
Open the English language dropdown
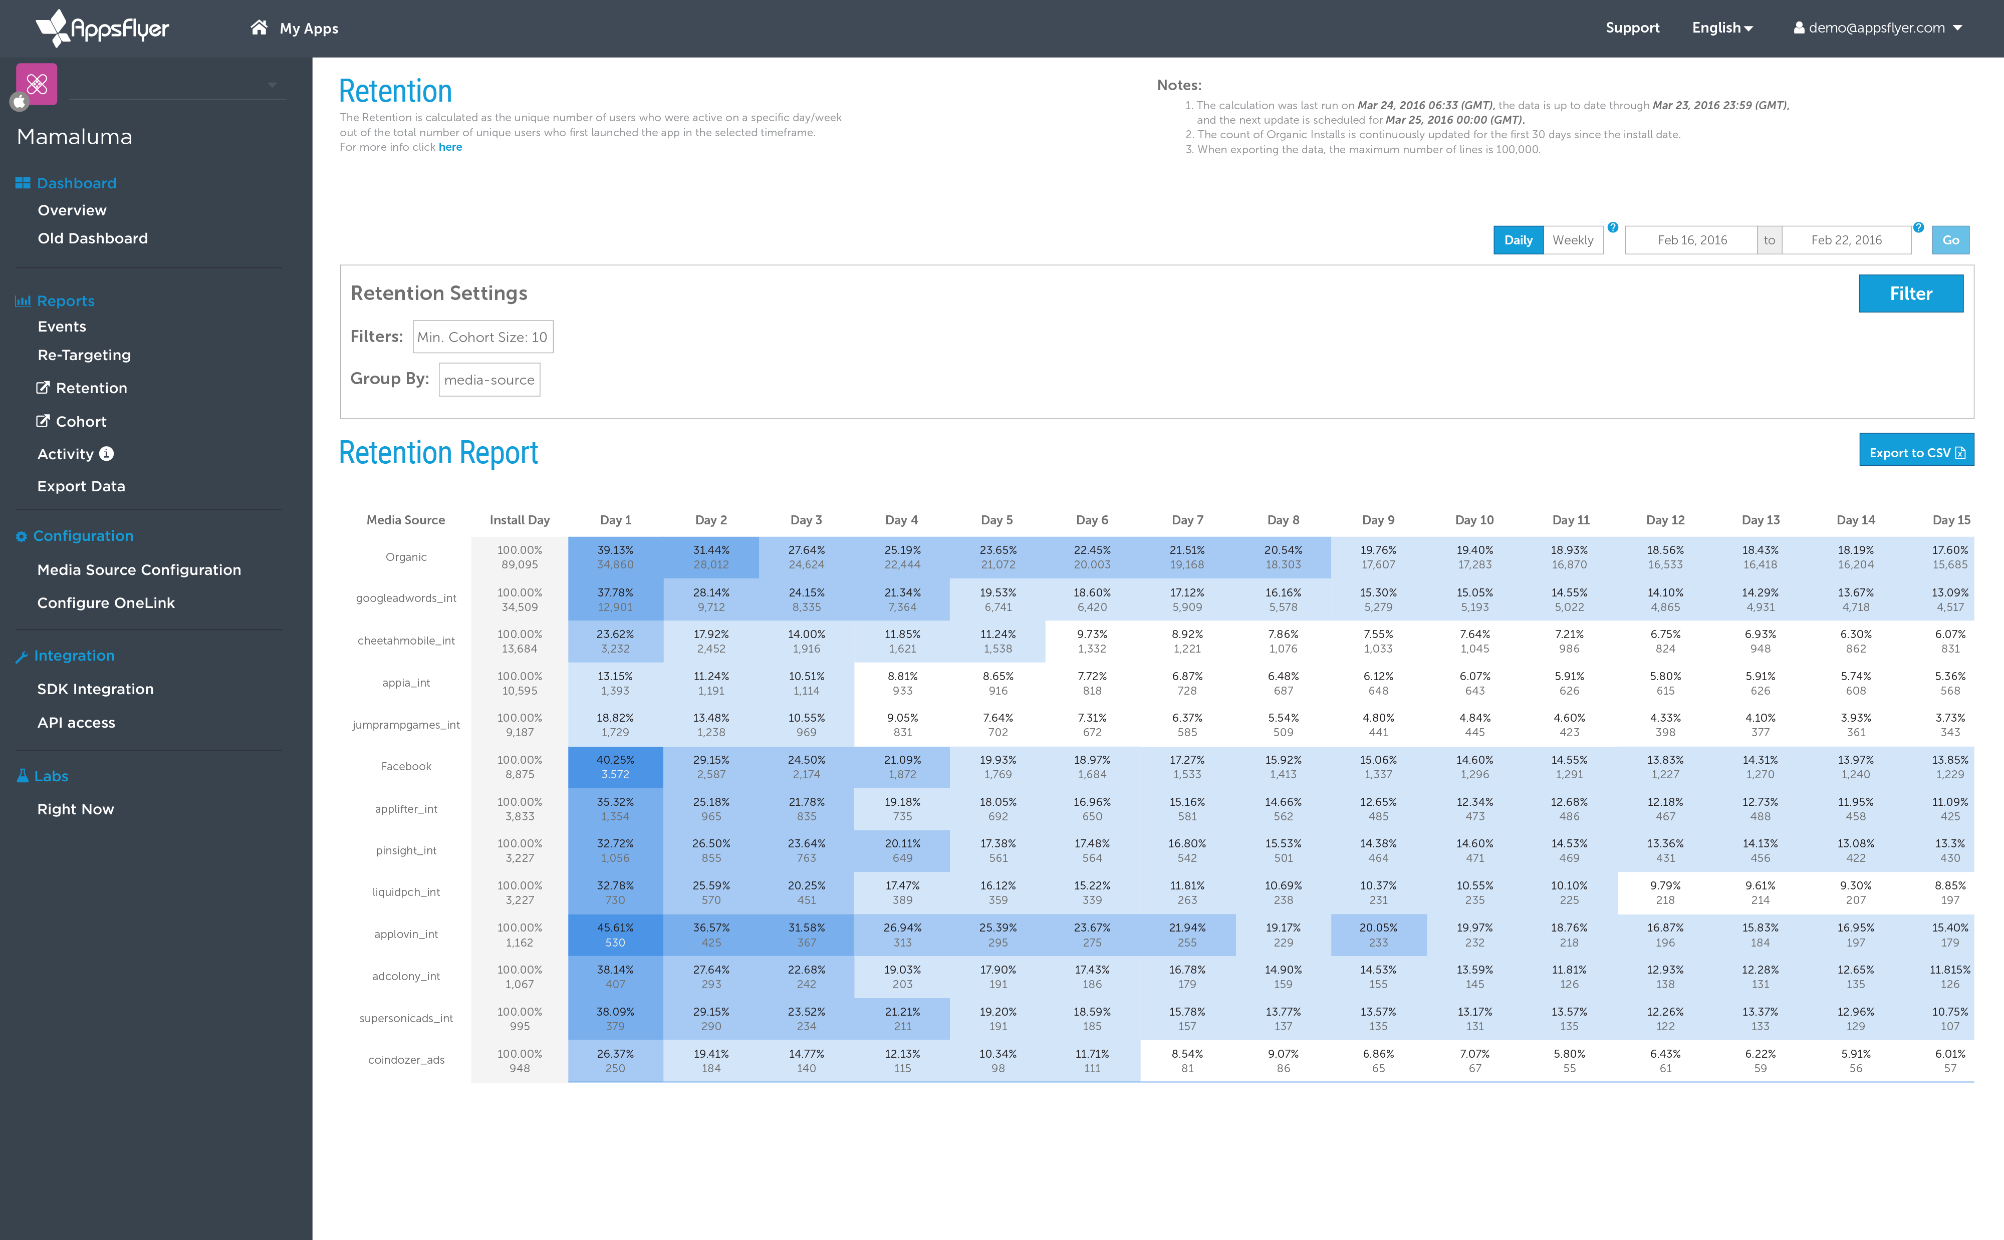click(x=1722, y=28)
